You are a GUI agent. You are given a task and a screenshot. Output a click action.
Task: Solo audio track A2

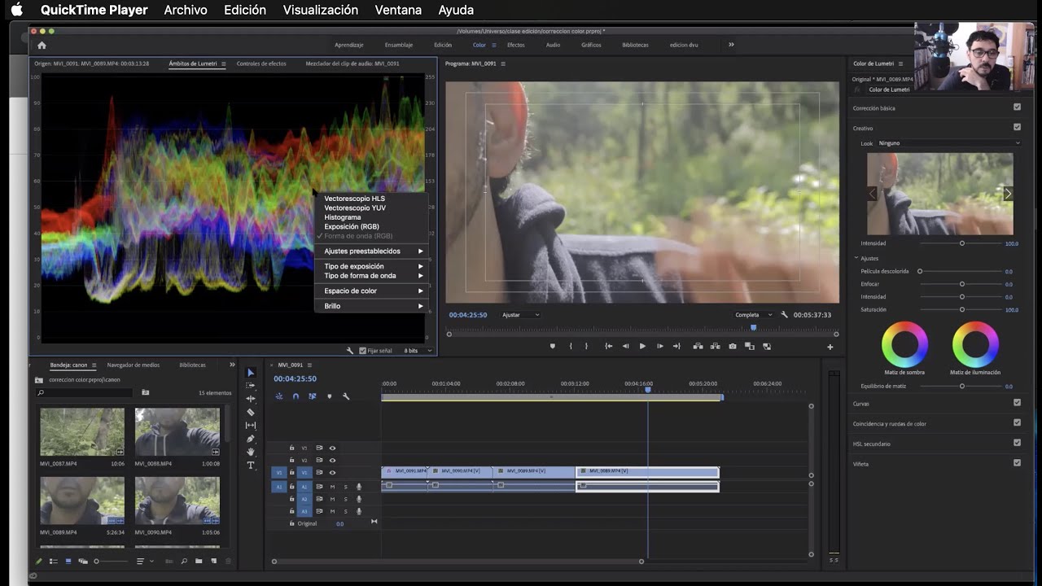pyautogui.click(x=345, y=499)
